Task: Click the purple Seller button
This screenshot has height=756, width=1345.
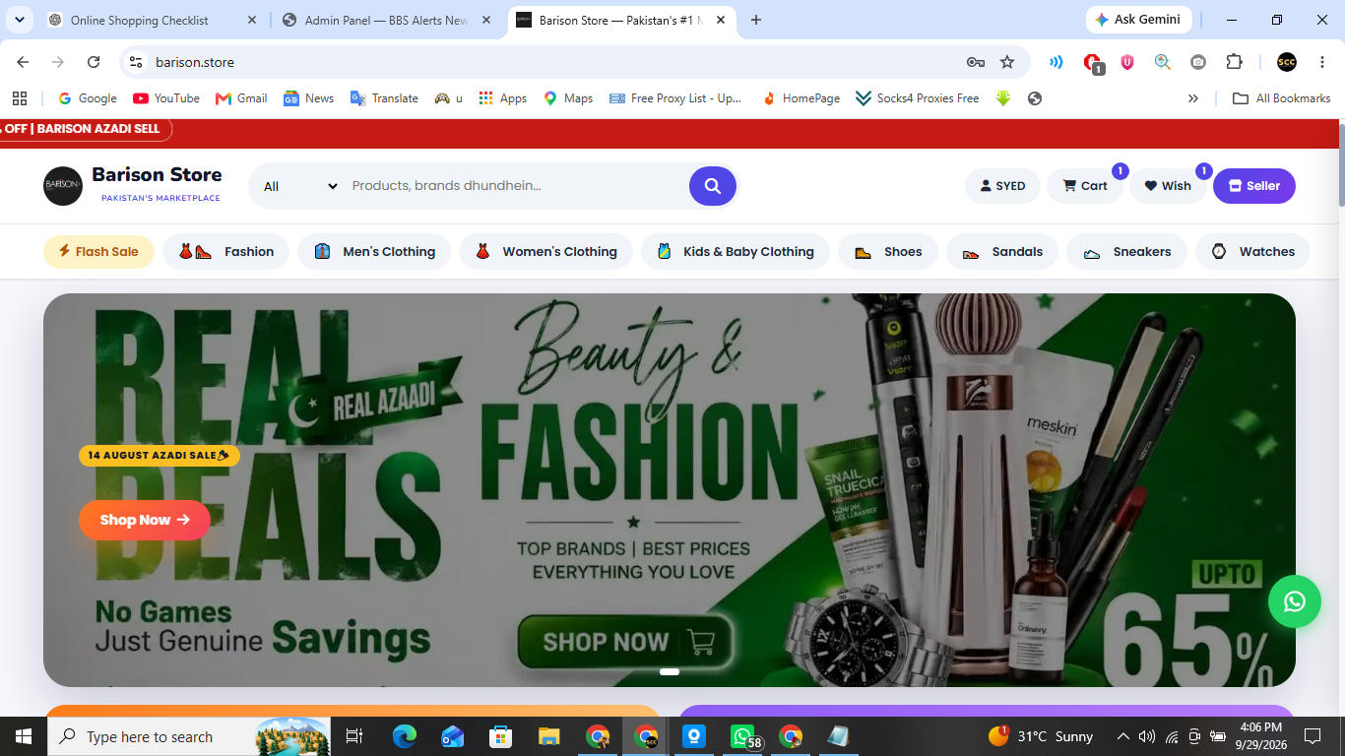Action: pos(1254,186)
